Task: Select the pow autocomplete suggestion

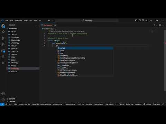Action: pos(85,53)
